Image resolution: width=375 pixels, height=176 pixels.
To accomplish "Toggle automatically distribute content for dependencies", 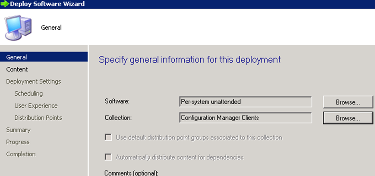I will (108, 157).
